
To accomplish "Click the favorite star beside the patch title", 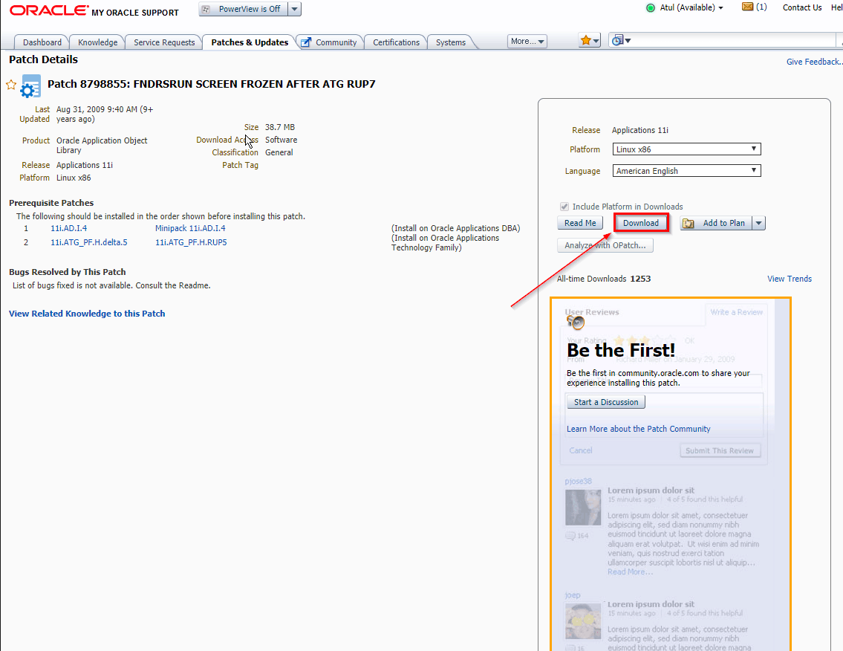I will point(10,85).
